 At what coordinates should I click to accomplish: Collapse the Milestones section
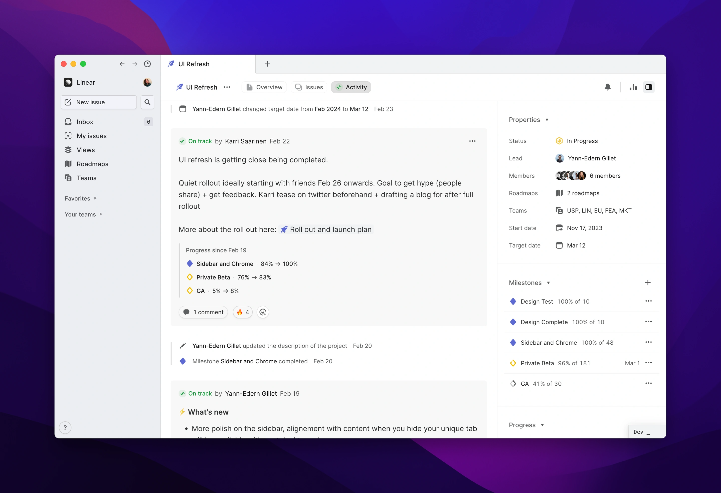click(x=529, y=283)
